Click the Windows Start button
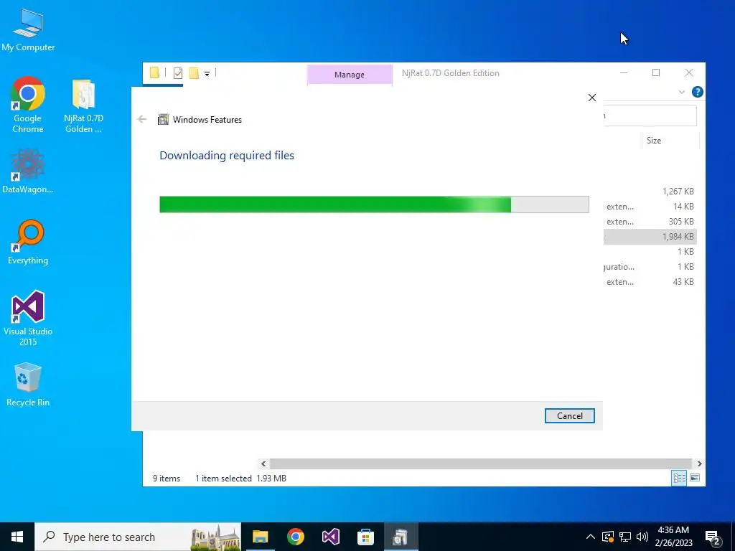The width and height of the screenshot is (735, 551). coord(17,537)
